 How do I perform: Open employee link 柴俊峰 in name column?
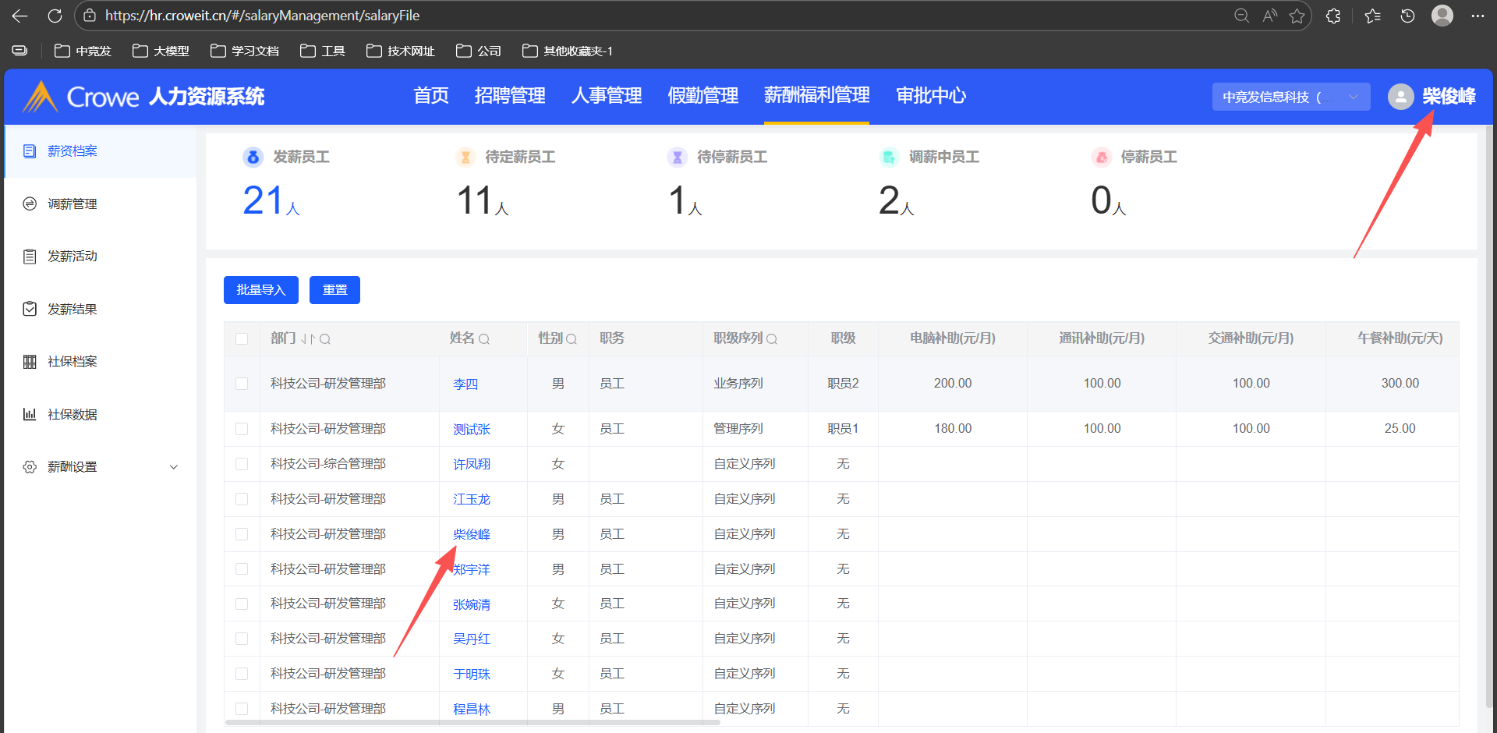tap(472, 535)
